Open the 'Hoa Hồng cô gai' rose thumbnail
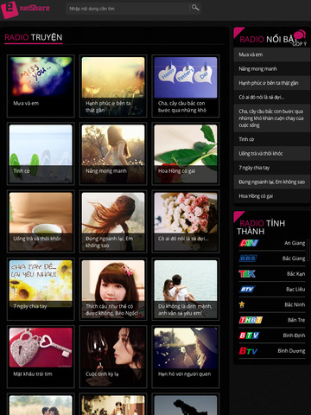The image size is (311, 415). (x=186, y=154)
